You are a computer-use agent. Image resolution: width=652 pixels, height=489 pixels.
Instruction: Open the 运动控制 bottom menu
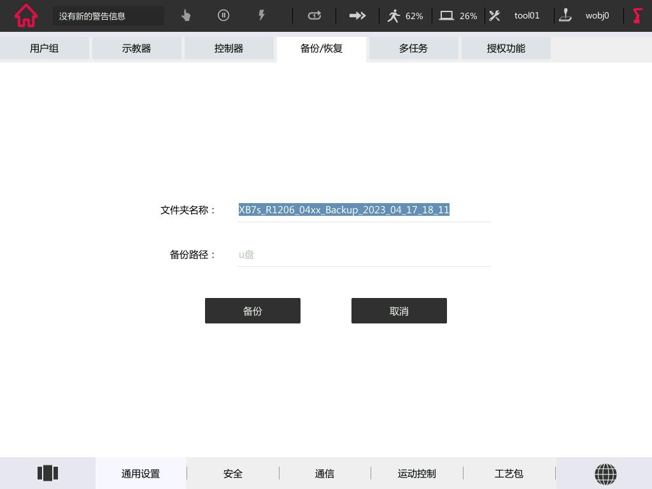[417, 473]
